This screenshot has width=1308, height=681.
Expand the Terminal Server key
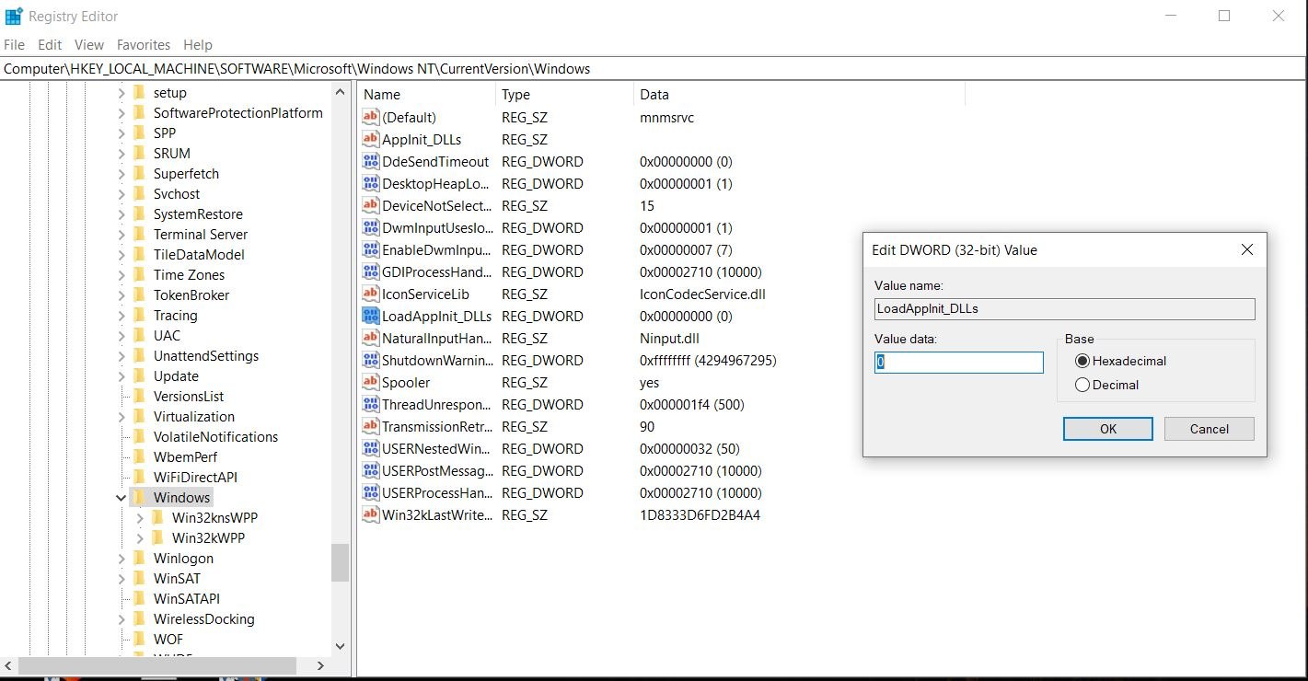click(122, 234)
